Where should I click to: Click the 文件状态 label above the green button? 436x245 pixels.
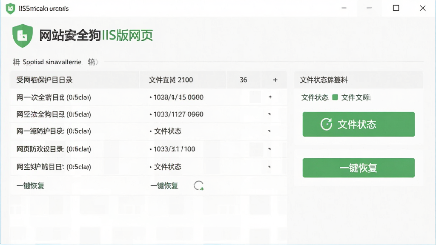tap(315, 97)
